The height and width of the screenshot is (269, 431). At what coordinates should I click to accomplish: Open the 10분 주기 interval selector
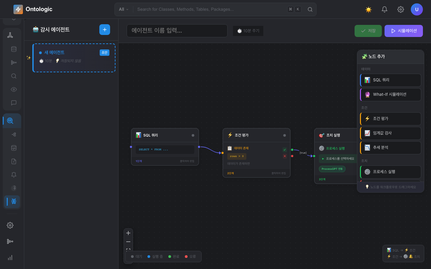248,31
